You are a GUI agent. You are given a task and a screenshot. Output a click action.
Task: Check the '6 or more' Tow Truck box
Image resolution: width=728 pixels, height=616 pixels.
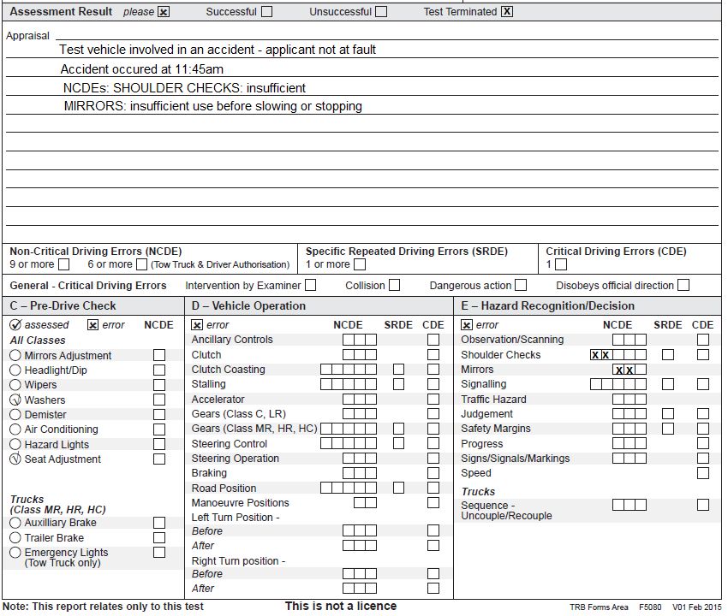click(x=142, y=264)
